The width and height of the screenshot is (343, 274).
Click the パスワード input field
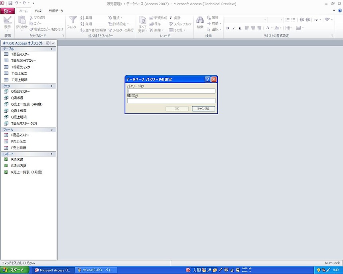(x=171, y=91)
